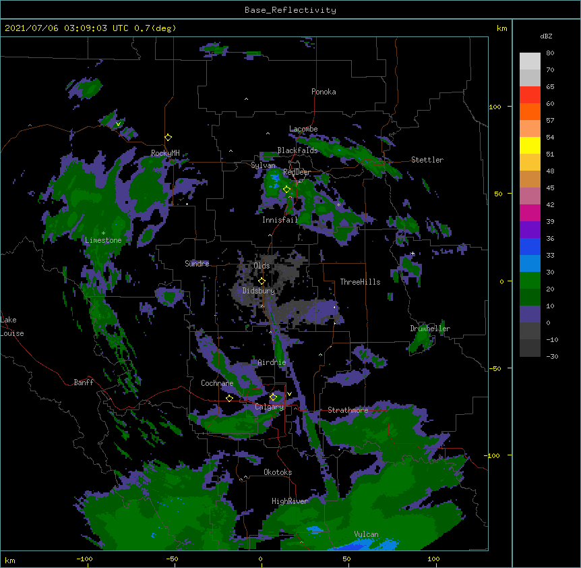This screenshot has height=568, width=581.
Task: Click the -50 tick on the bottom axis
Action: pyautogui.click(x=172, y=559)
